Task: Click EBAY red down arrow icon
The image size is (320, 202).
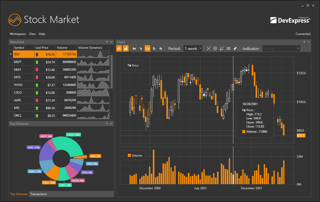Action: click(x=37, y=70)
